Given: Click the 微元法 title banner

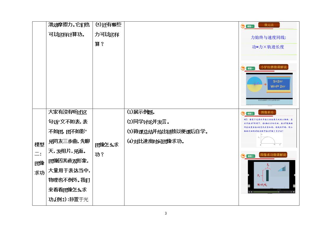Looking at the screenshot, I should [x=269, y=25].
